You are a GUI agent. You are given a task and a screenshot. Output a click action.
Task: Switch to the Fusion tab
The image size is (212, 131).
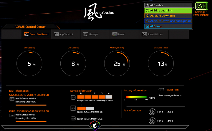point(124,34)
